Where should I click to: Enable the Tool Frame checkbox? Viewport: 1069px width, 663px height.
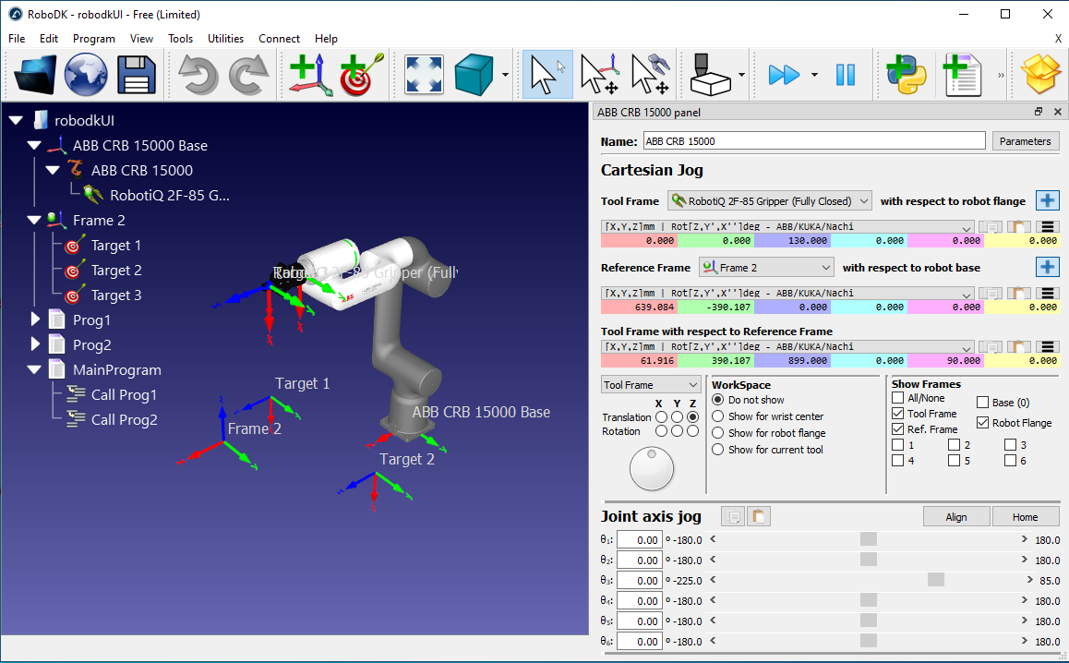(898, 414)
